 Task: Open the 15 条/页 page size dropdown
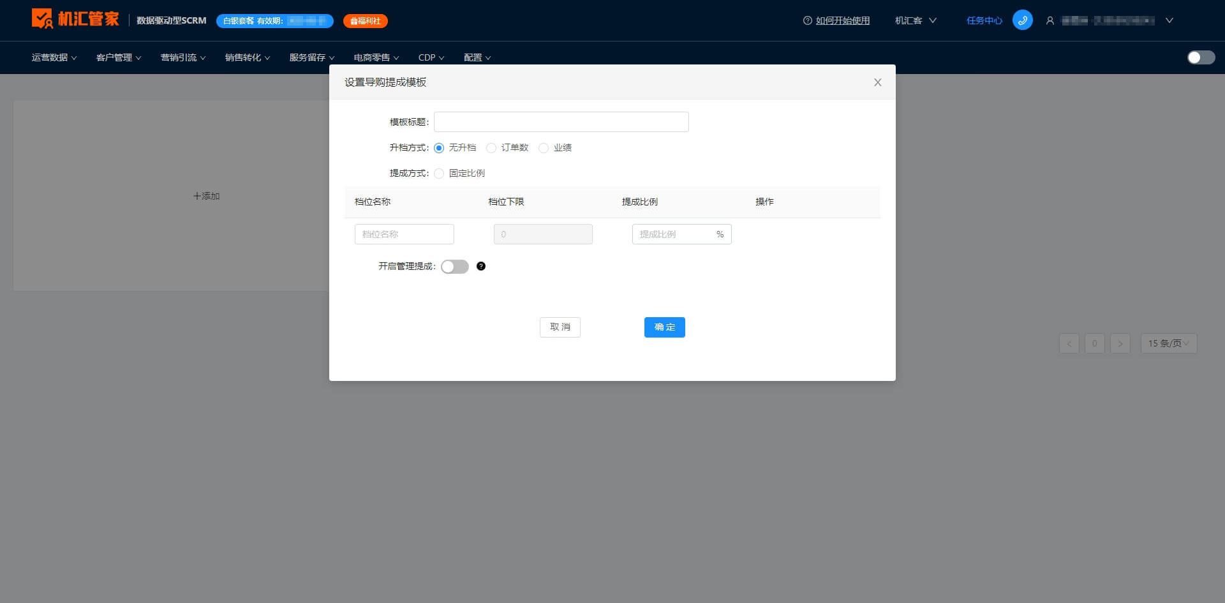pos(1169,343)
